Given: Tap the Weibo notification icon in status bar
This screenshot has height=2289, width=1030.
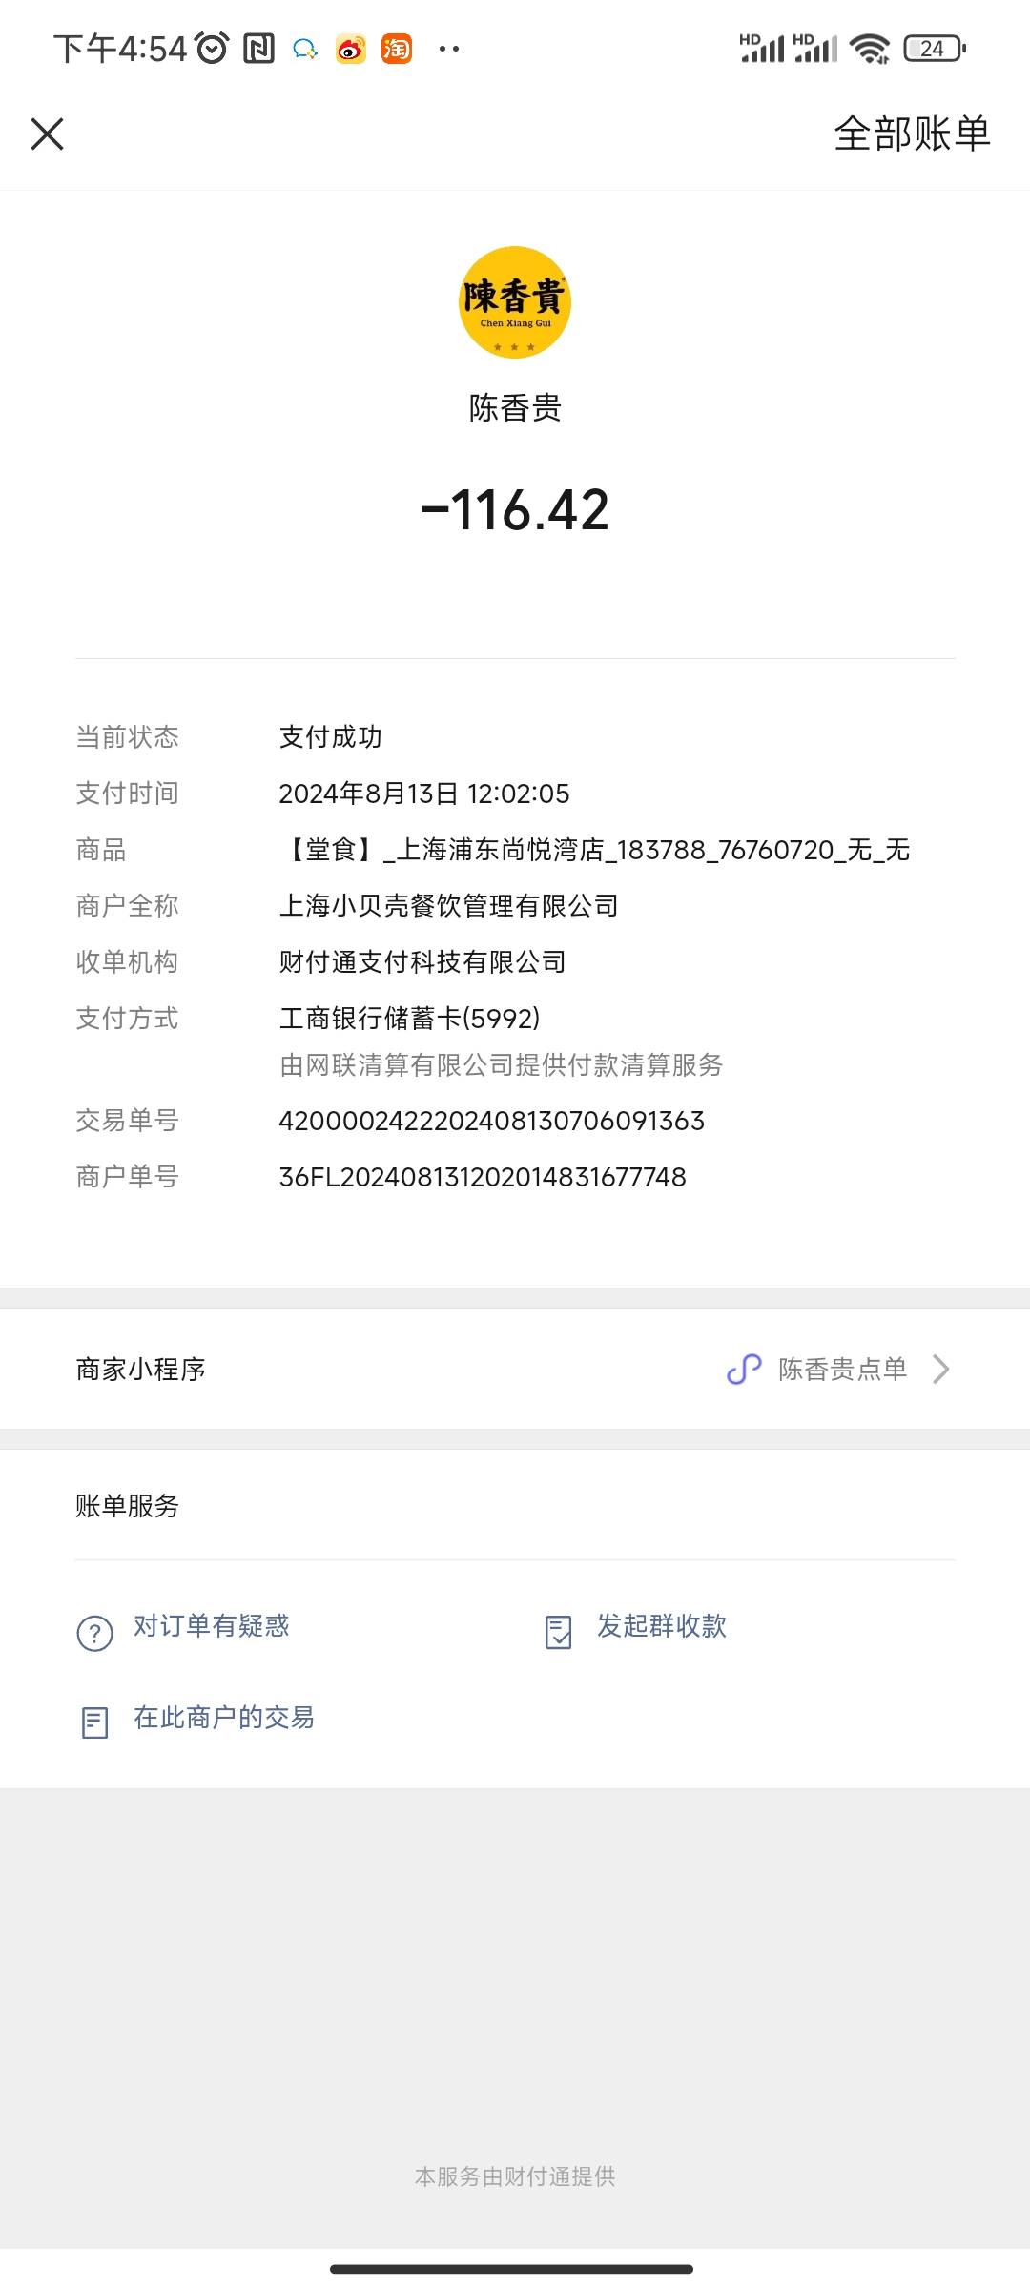Looking at the screenshot, I should (351, 49).
